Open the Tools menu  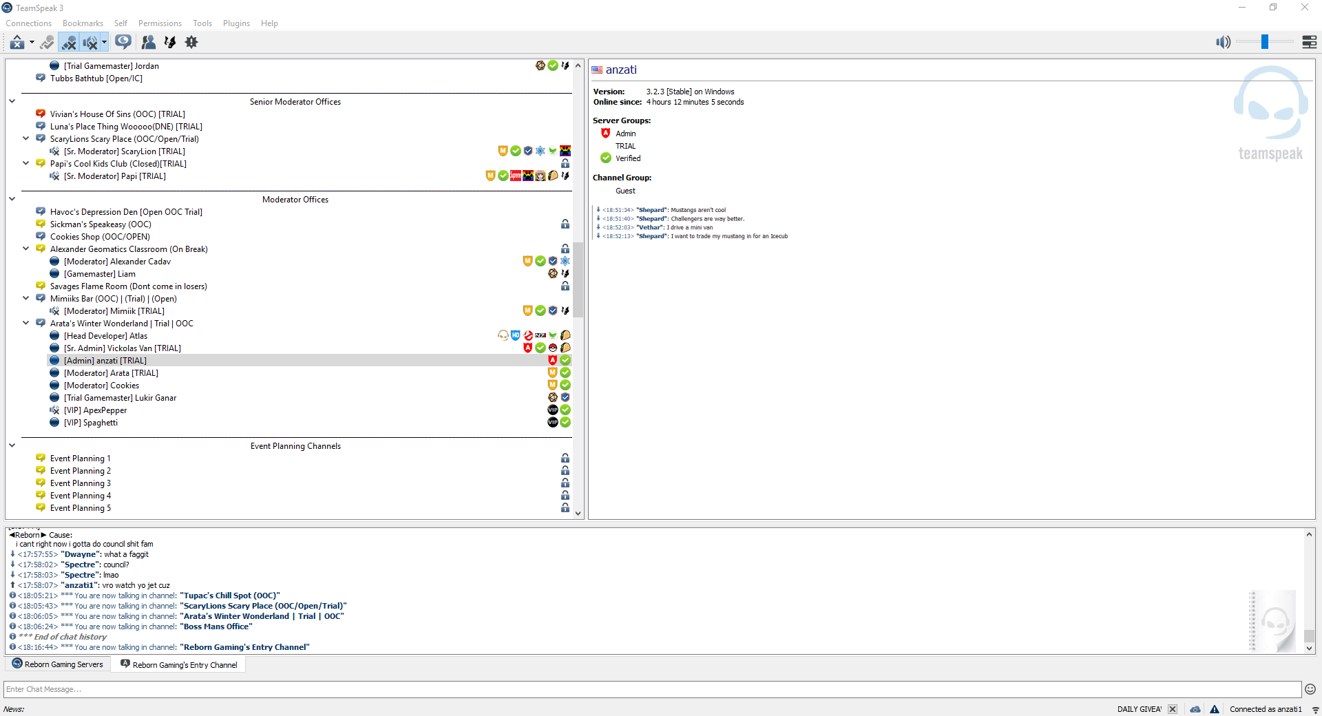click(202, 23)
